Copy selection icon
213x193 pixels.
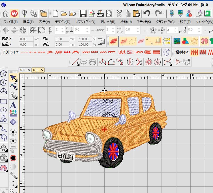click(128, 13)
